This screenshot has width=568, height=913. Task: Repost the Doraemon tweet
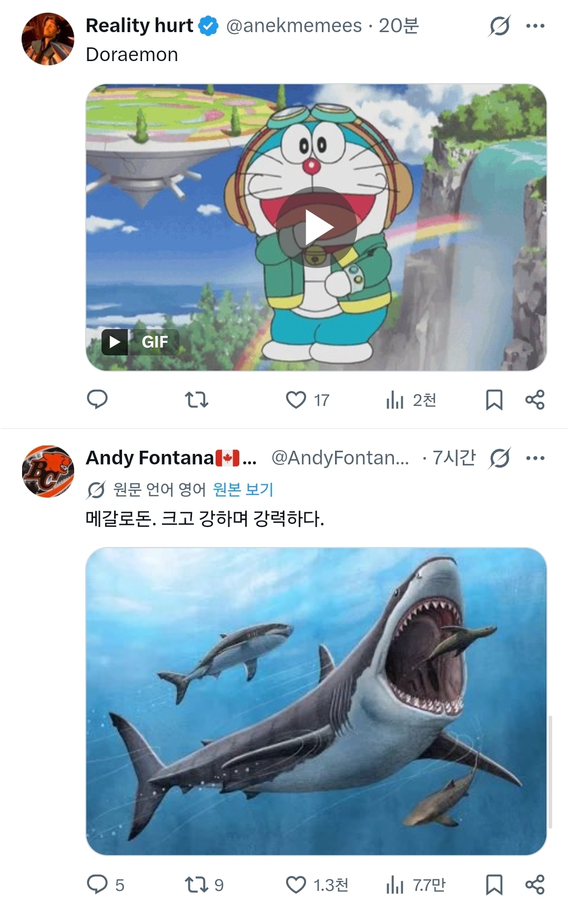point(197,400)
